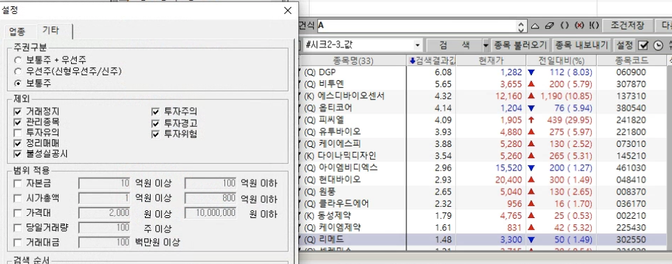This screenshot has height=264, width=672.
Task: Enable the 당일거래량 checkbox
Action: click(x=17, y=228)
